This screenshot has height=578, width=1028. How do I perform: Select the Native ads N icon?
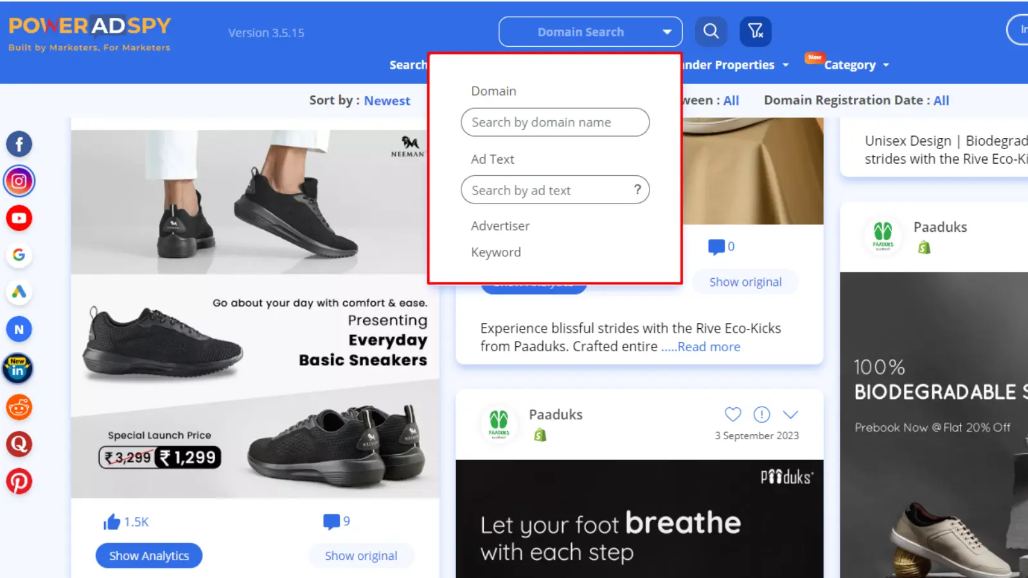click(x=19, y=329)
